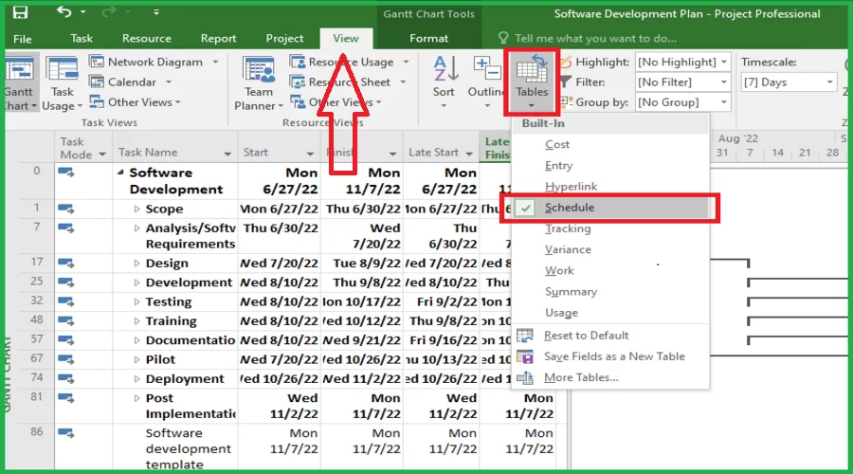Image resolution: width=853 pixels, height=474 pixels.
Task: Collapse the Software Development summary task
Action: (x=120, y=173)
